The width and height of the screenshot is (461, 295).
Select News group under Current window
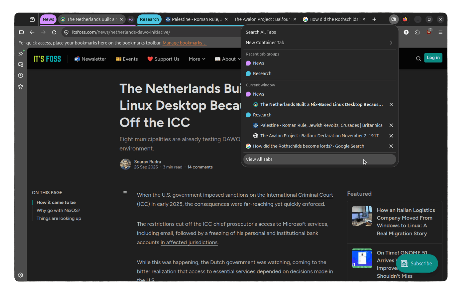tap(320, 94)
